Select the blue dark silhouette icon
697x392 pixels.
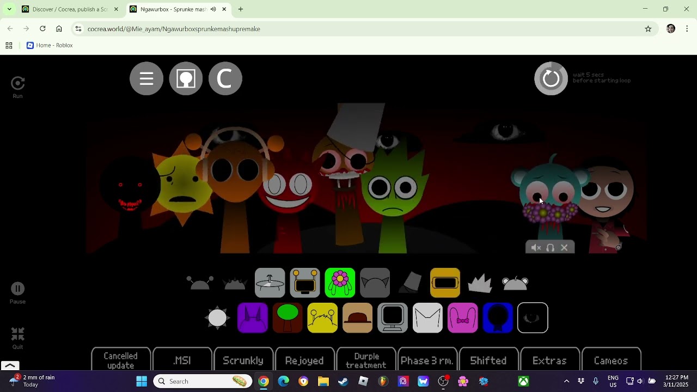tap(498, 317)
